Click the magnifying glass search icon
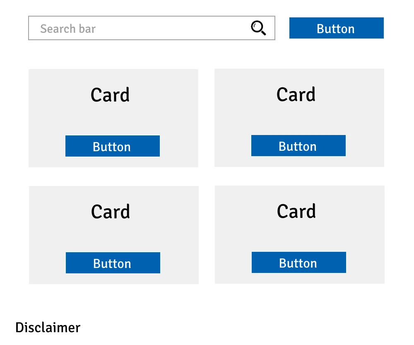Image resolution: width=414 pixels, height=345 pixels. pyautogui.click(x=258, y=28)
